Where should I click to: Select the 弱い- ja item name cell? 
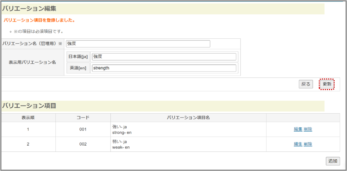pyautogui.click(x=120, y=142)
